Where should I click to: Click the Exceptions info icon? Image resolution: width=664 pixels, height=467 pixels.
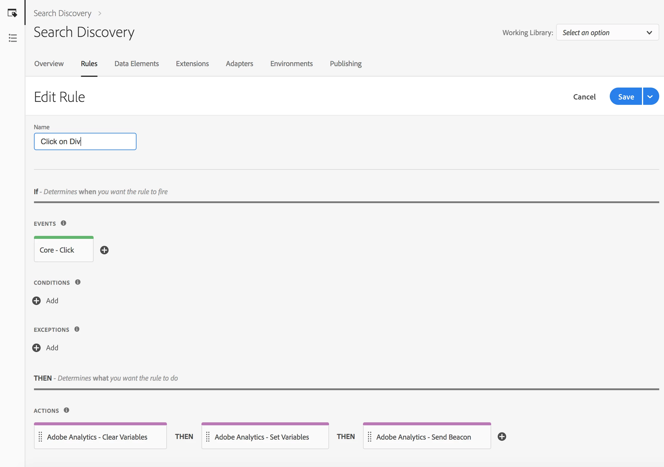point(77,329)
